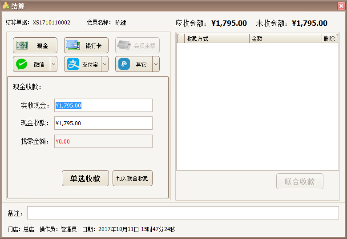Image resolution: width=347 pixels, height=239 pixels.
Task: Confirm with the 单选收款 button
Action: [x=85, y=178]
